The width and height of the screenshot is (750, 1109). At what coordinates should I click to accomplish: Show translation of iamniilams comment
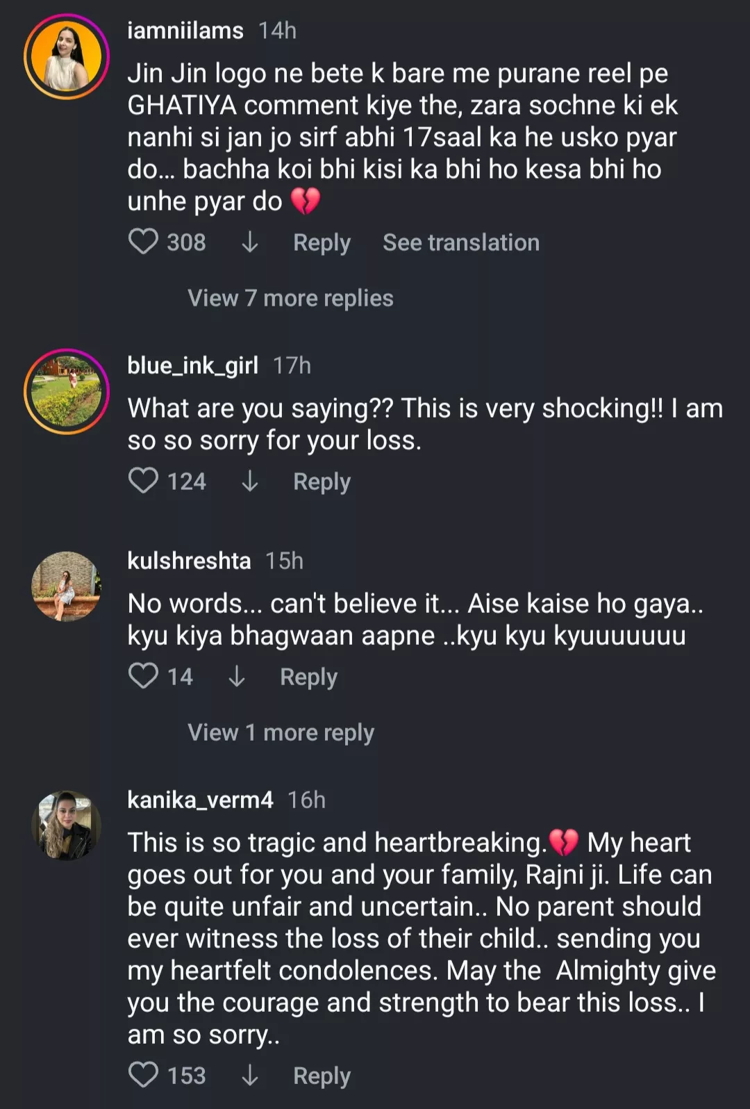point(460,243)
